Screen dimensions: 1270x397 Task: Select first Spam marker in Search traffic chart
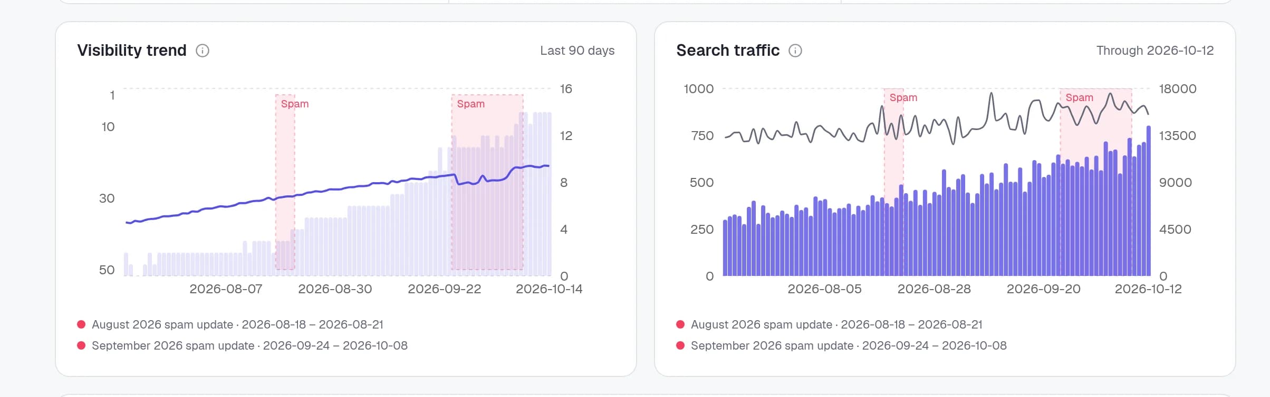pyautogui.click(x=903, y=97)
